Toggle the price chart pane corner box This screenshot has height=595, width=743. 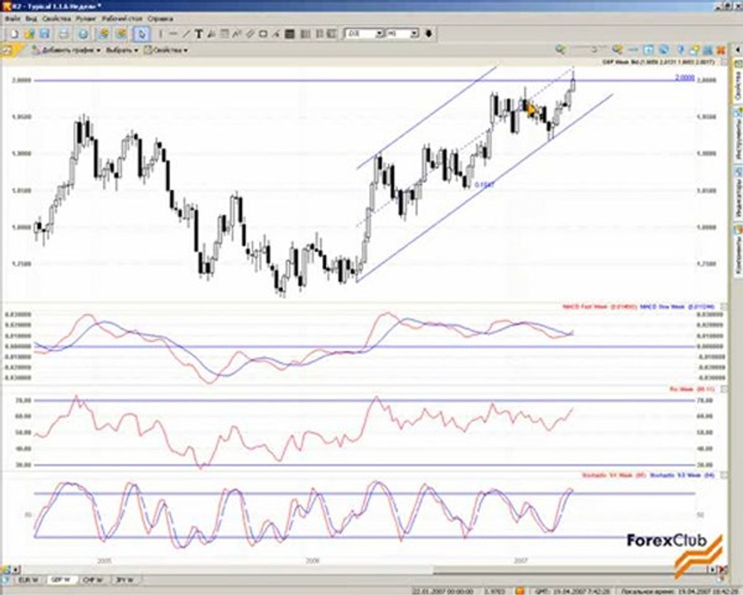(x=723, y=62)
